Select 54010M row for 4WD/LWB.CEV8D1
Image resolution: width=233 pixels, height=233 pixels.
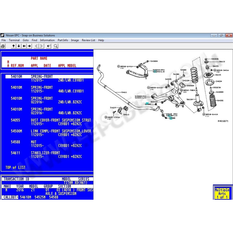coord(49,89)
